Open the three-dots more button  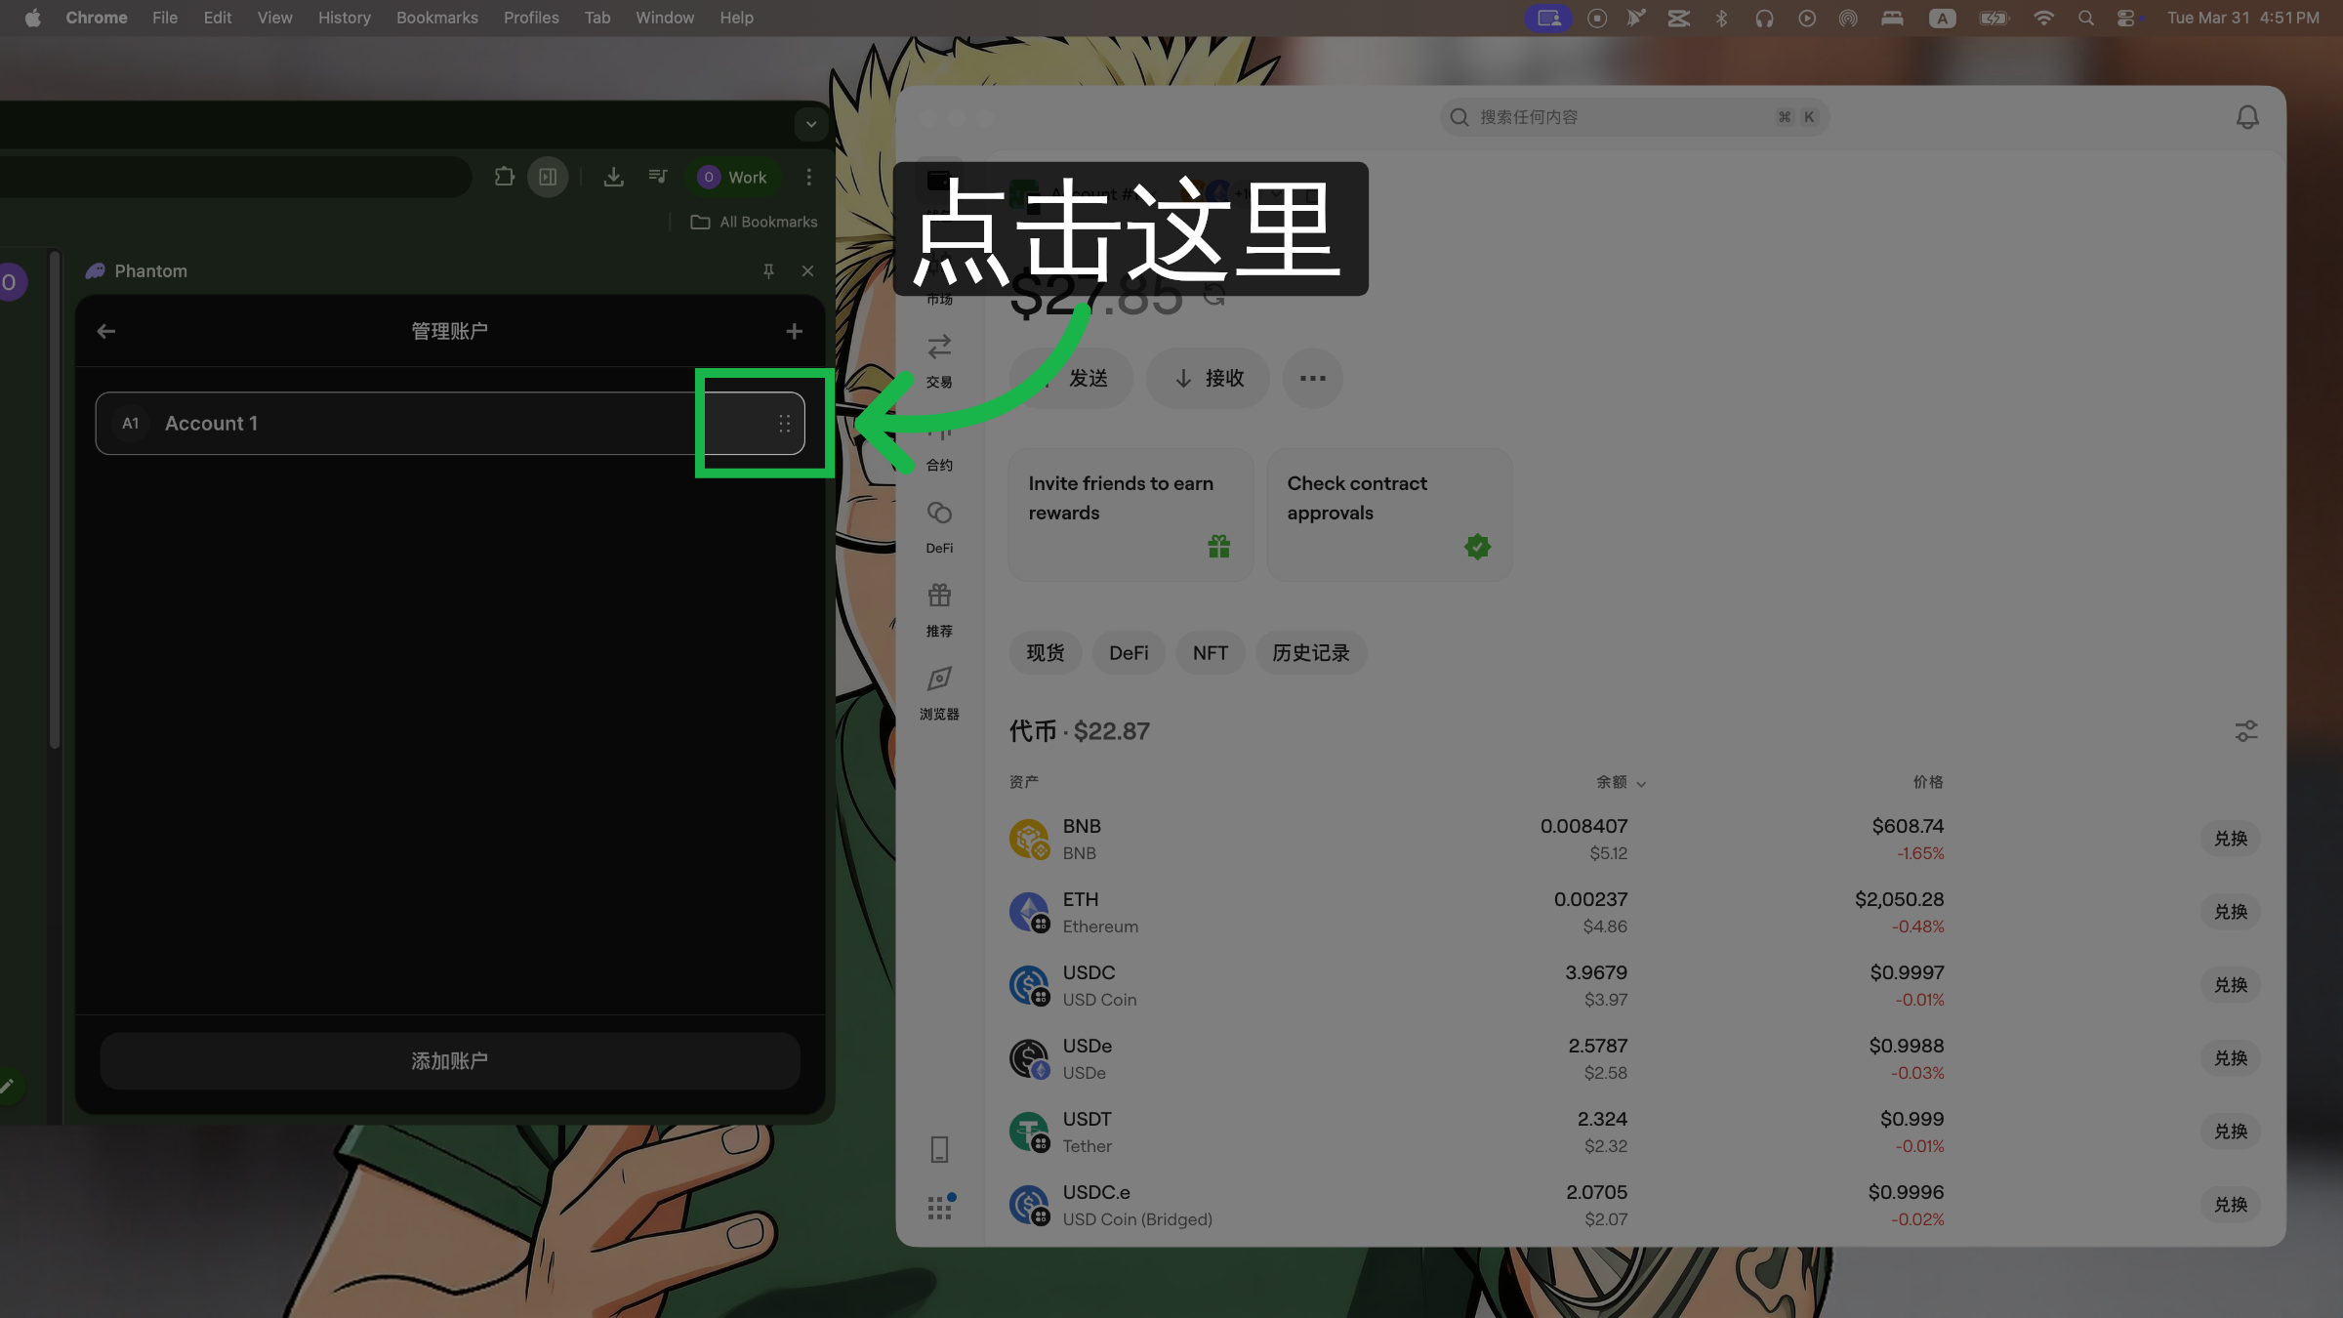[1313, 378]
